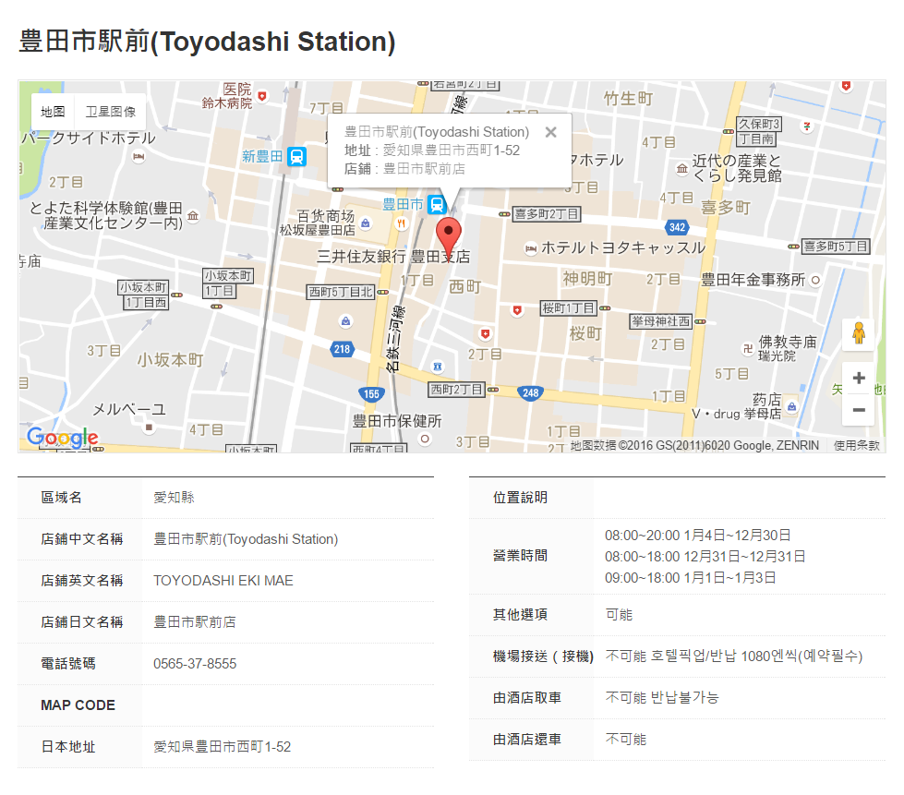The width and height of the screenshot is (904, 795).
Task: Click the 西町2丁目 intersection label
Action: 456,390
